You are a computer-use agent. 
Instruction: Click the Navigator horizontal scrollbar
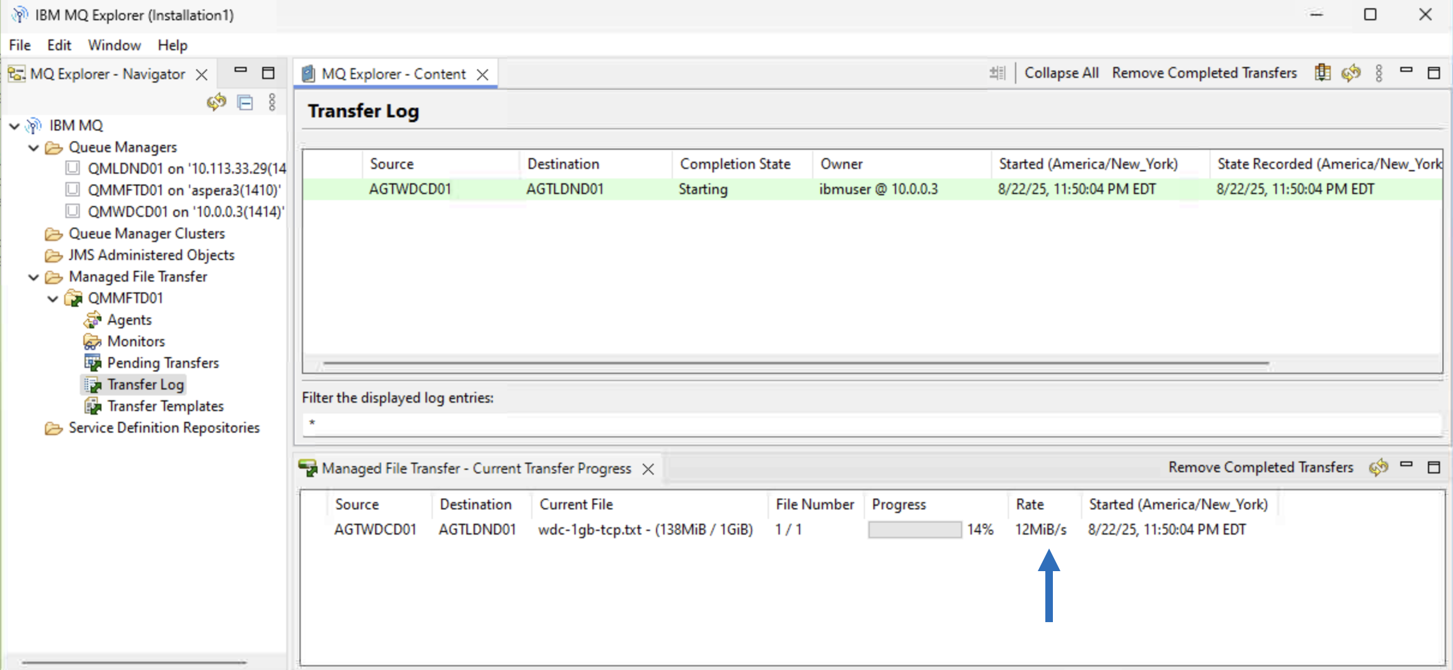pyautogui.click(x=134, y=662)
